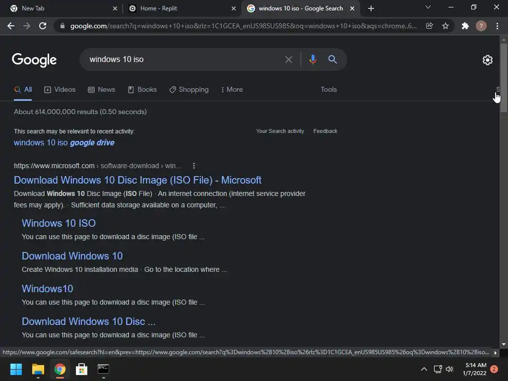Share this page via address bar icon

429,26
